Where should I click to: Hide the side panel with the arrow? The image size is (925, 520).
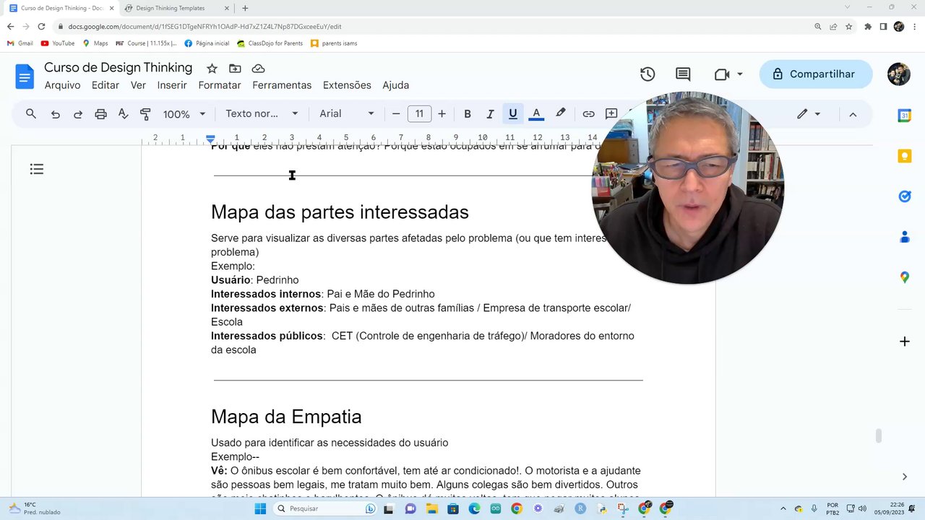(x=905, y=477)
